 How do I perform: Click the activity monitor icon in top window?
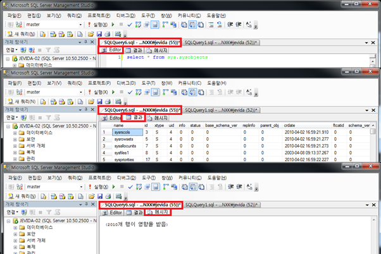coord(118,34)
